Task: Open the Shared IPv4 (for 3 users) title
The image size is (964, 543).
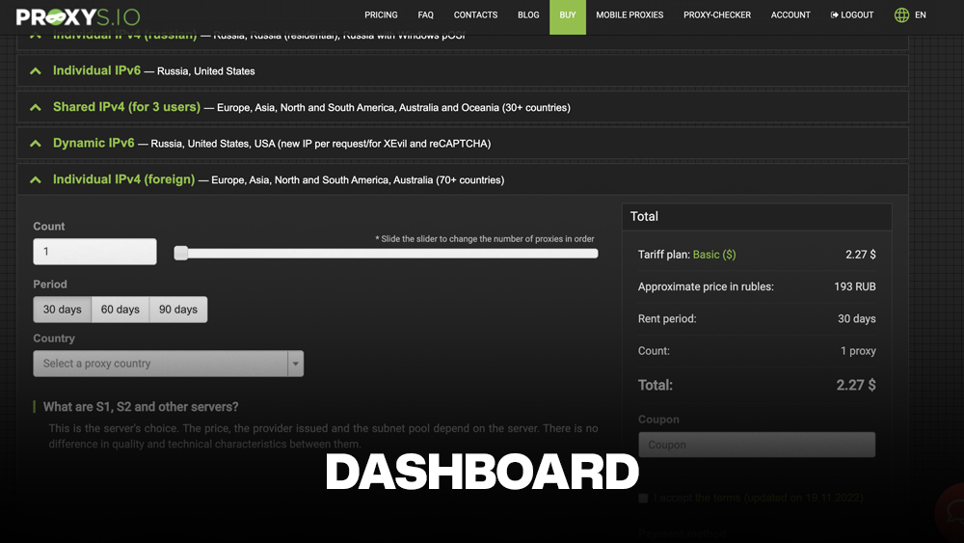Action: [x=126, y=107]
